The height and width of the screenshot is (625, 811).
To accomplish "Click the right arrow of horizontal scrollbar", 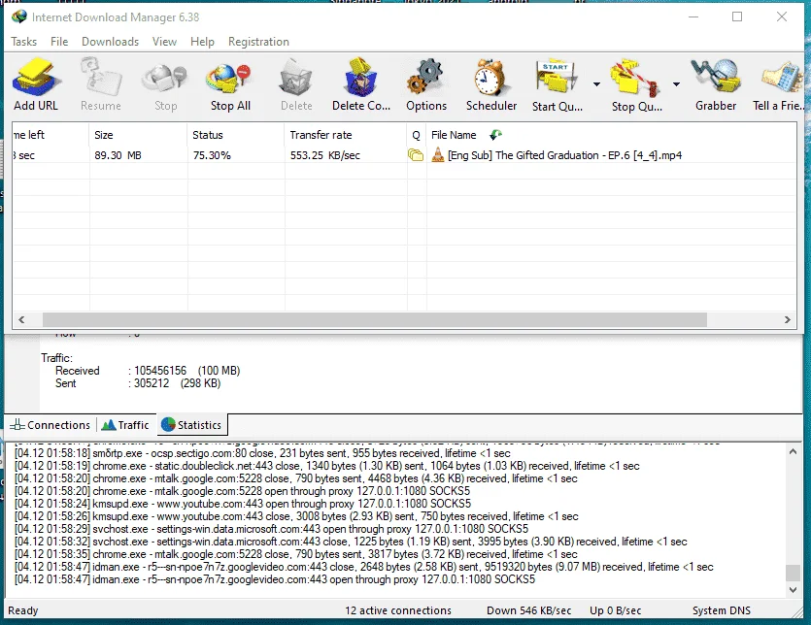I will coord(788,320).
